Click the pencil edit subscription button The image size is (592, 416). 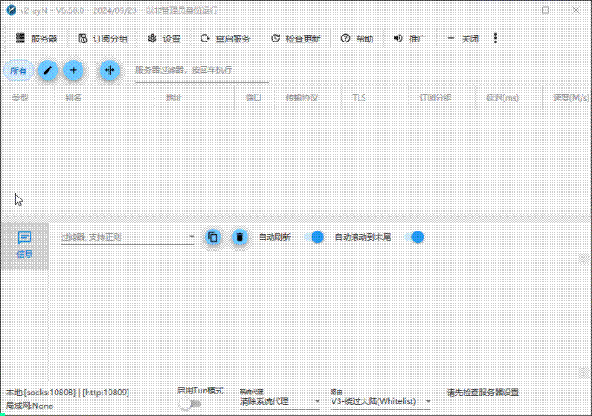coord(48,70)
